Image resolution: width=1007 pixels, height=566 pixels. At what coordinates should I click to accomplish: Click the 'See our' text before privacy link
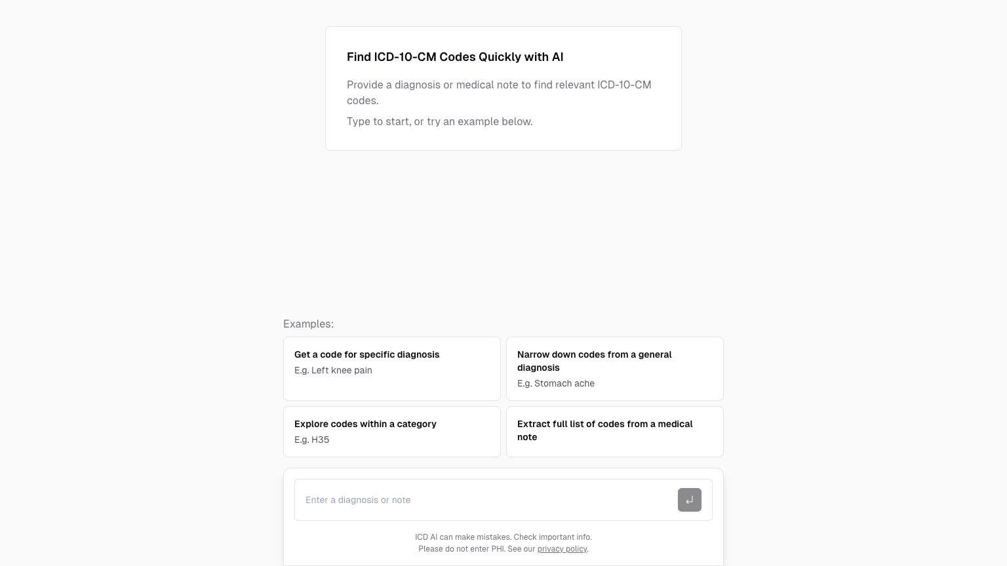(521, 549)
